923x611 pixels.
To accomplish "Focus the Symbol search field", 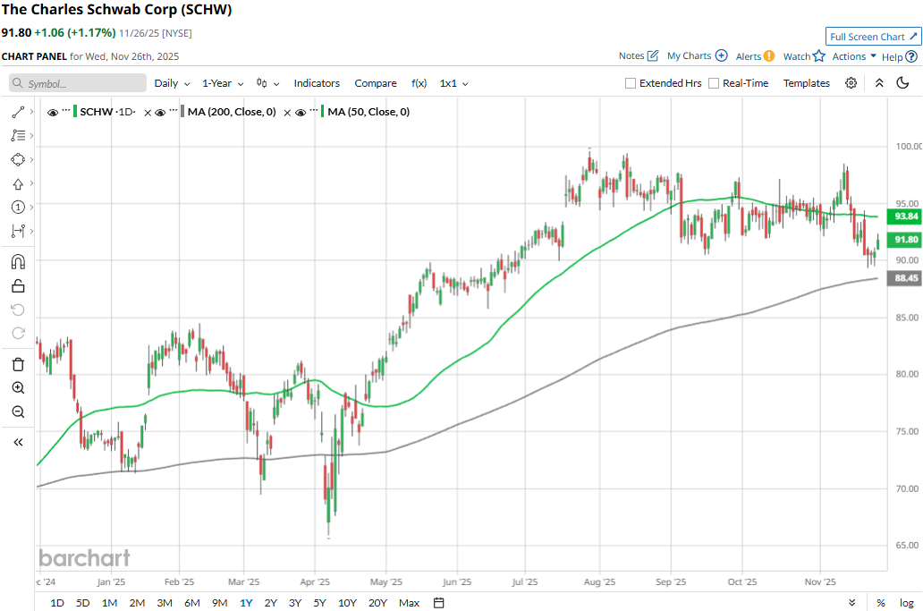I will coord(79,83).
